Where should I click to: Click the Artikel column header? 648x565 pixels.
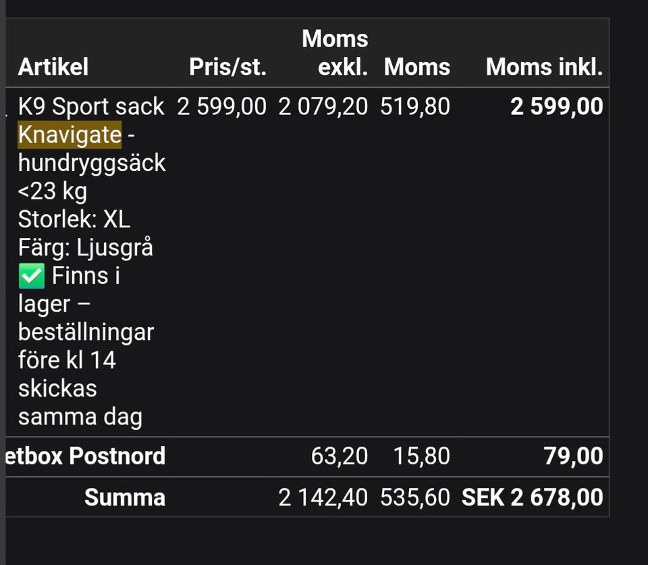tap(53, 67)
